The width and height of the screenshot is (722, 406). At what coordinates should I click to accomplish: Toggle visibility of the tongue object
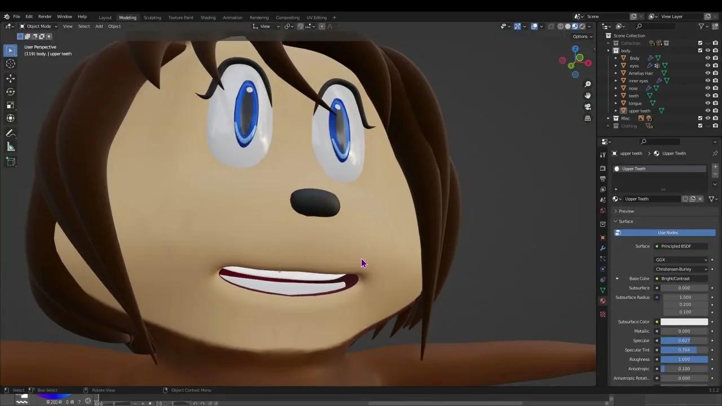pyautogui.click(x=708, y=103)
